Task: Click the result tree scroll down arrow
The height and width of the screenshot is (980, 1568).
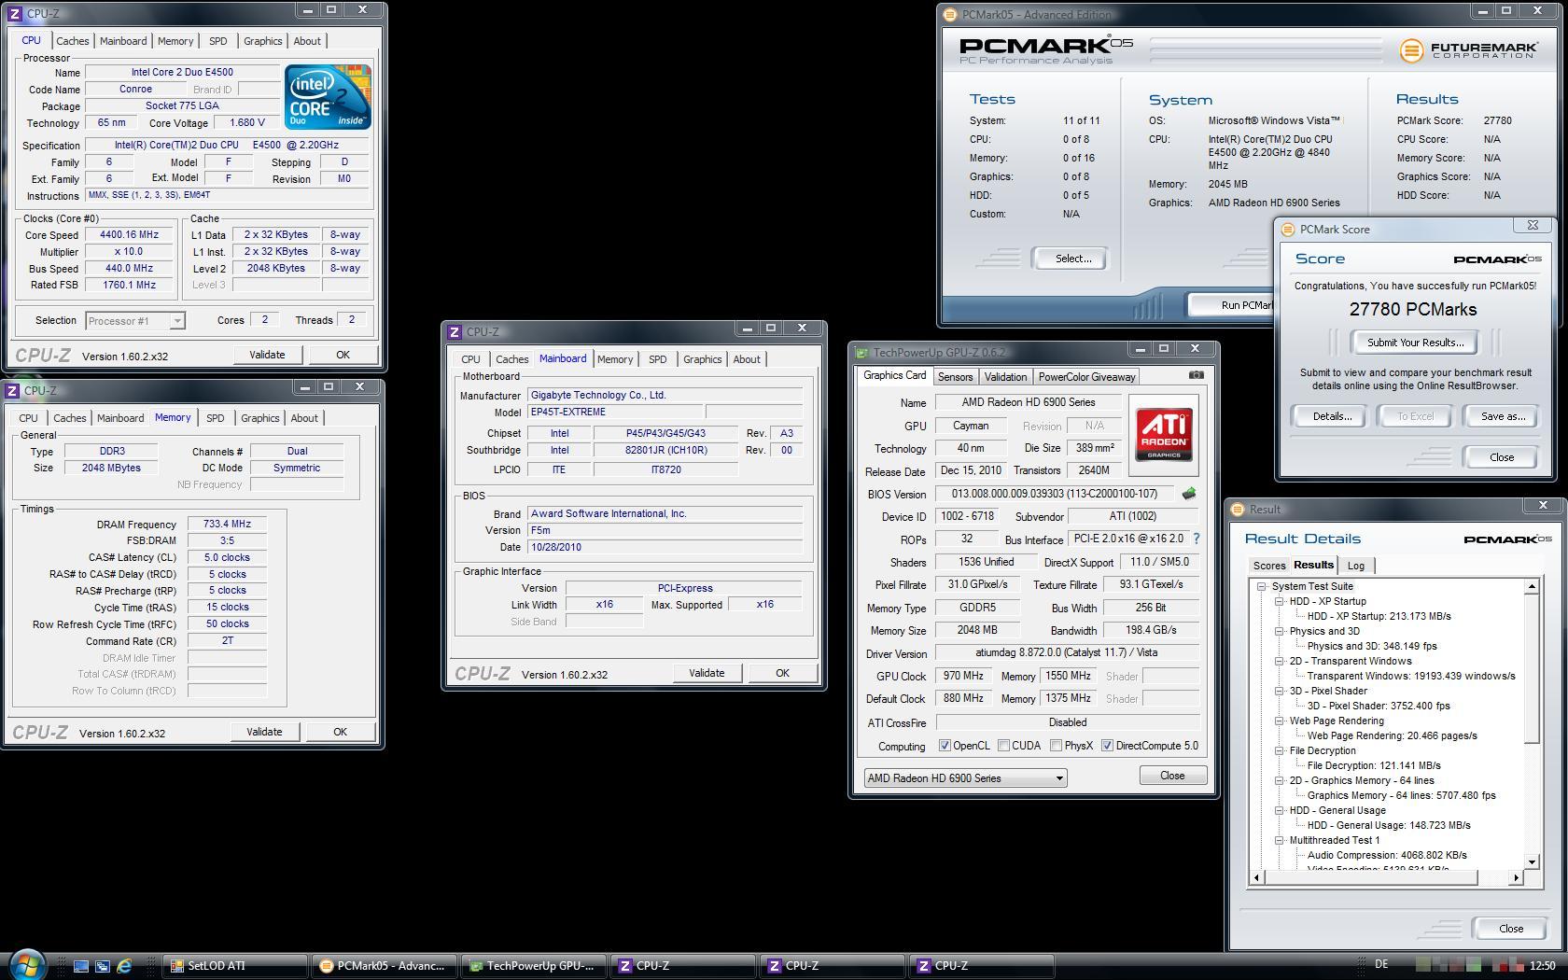Action: tap(1532, 861)
